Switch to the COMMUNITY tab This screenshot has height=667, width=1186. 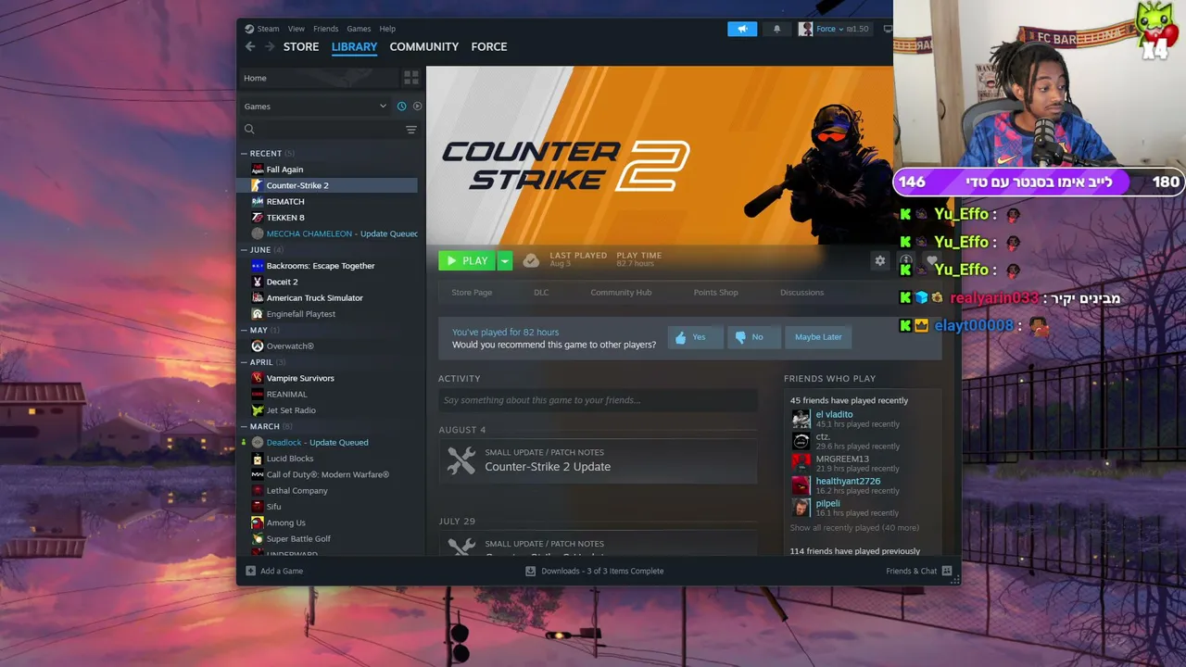coord(424,46)
